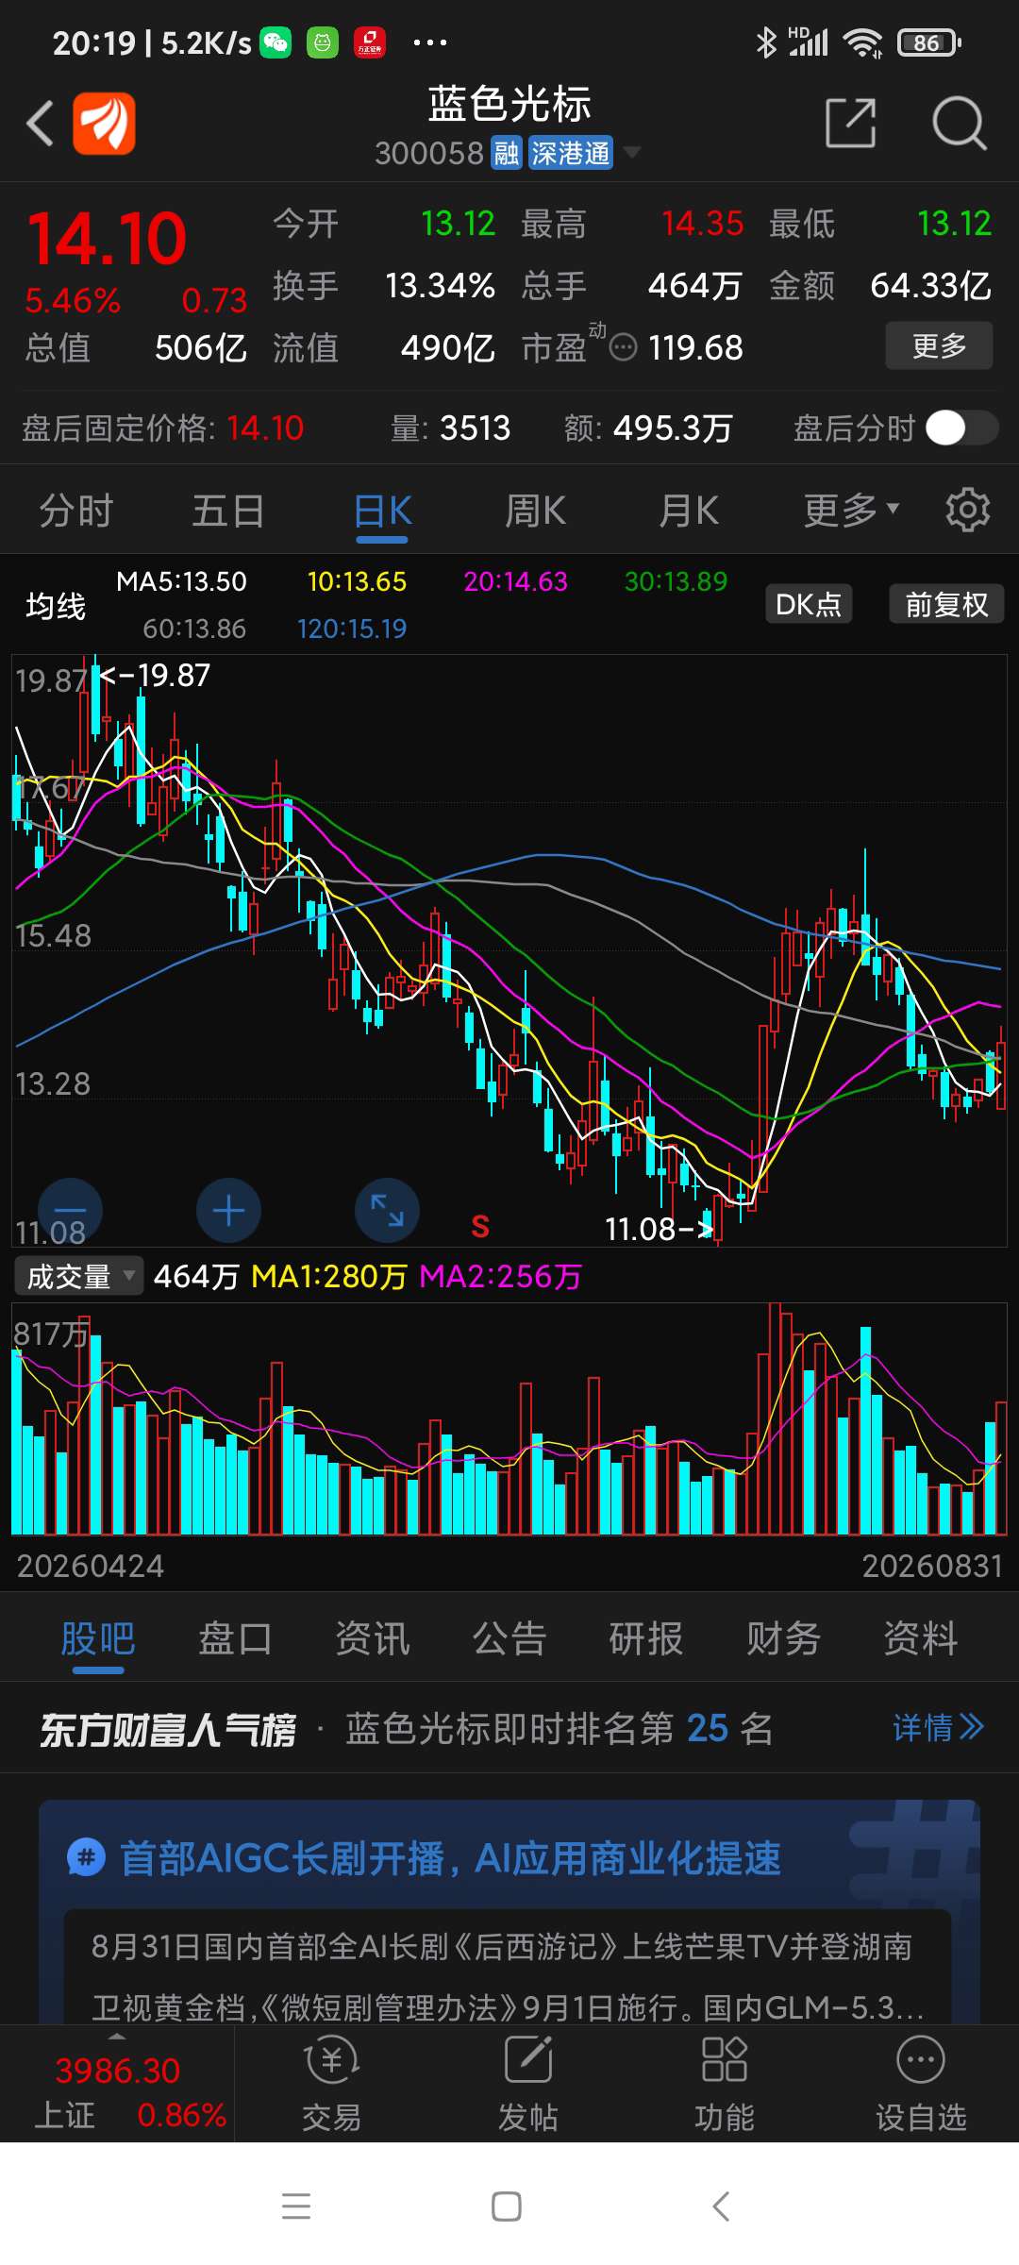Switch to the 五日 chart tab
This screenshot has width=1019, height=2265.
228,512
